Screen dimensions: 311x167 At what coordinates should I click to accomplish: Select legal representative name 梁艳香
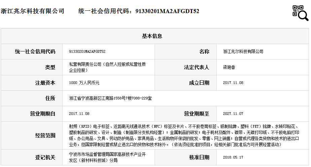pos(229,67)
